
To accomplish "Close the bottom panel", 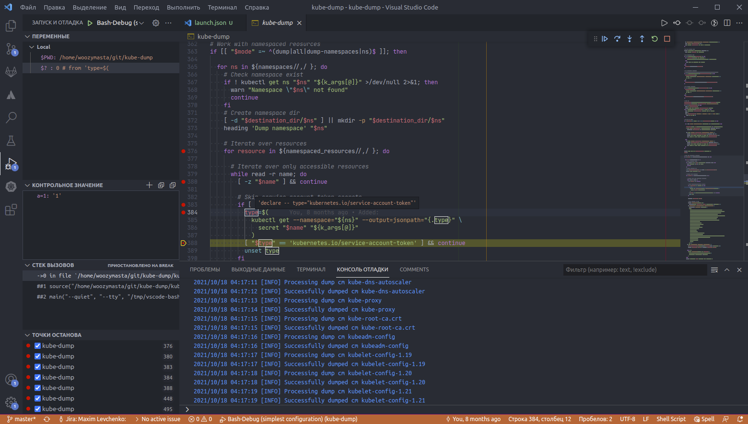I will pos(739,270).
